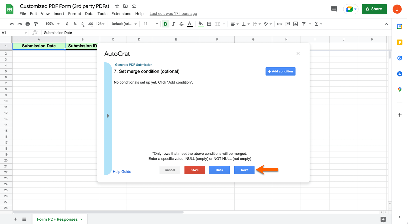Viewport: 408px width, 224px height.
Task: Insert a comment from the toolbar
Action: [x=288, y=24]
